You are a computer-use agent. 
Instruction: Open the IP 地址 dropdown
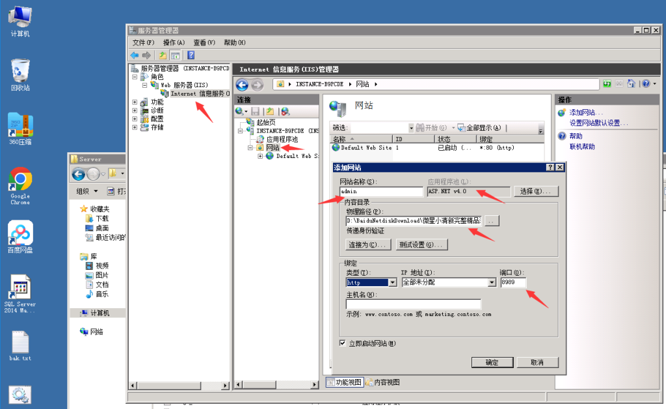(x=492, y=283)
